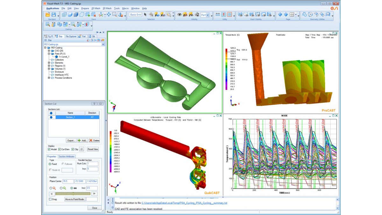Toggle the Model display checkbox
382x215 pixels.
tap(49, 149)
